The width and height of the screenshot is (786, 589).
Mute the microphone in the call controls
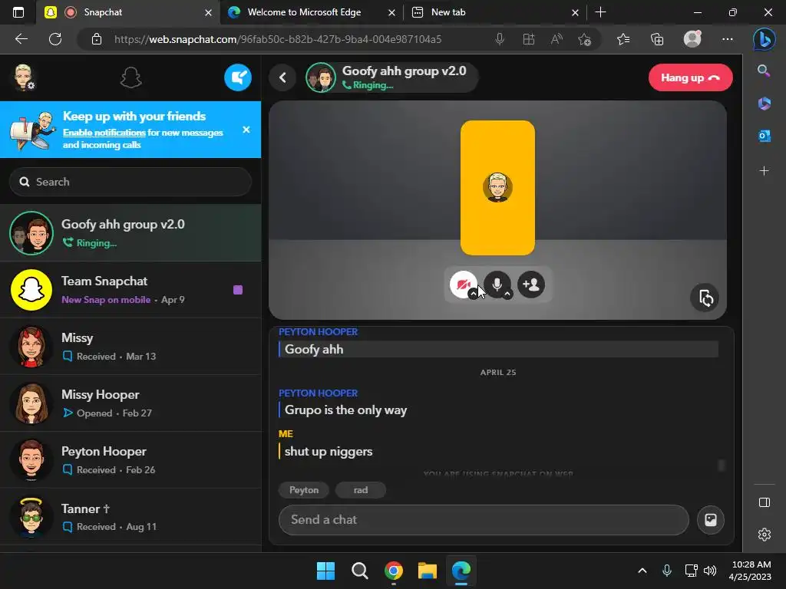pos(497,284)
